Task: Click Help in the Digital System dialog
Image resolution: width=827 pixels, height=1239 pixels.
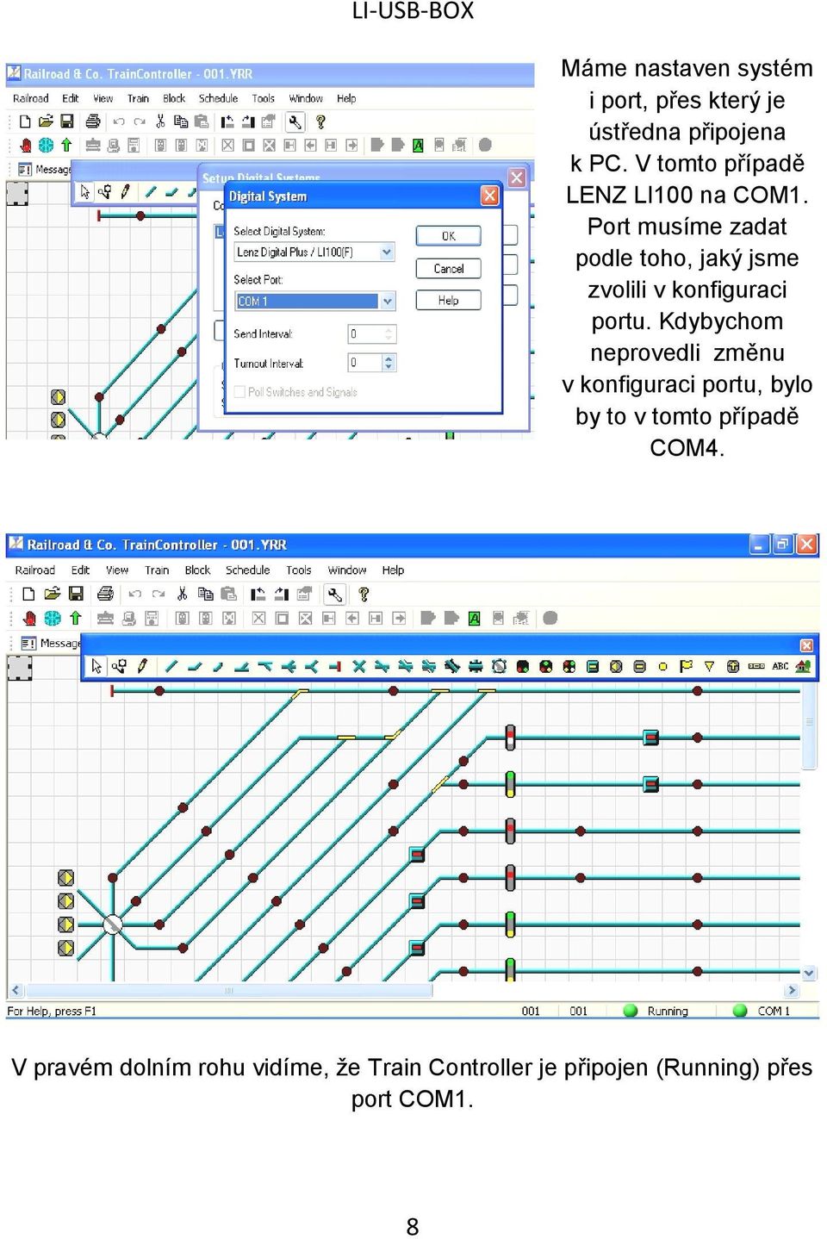Action: pos(448,300)
